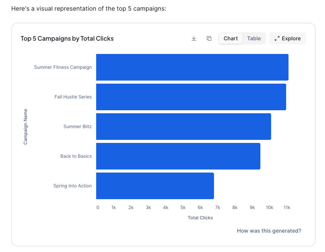325x252 pixels.
Task: Click the Campaign Name y-axis title
Action: 25,127
